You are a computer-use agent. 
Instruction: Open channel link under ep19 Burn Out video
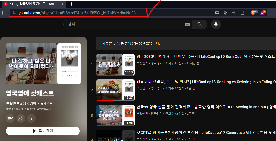149,63
